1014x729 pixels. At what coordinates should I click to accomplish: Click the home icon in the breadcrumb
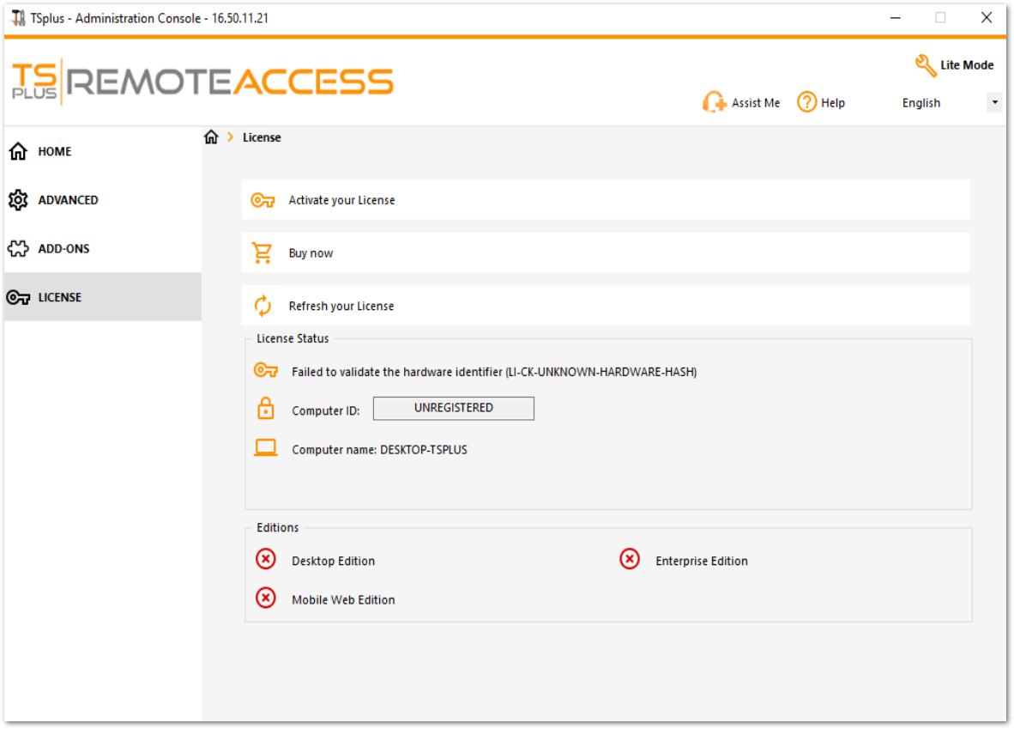pos(211,136)
